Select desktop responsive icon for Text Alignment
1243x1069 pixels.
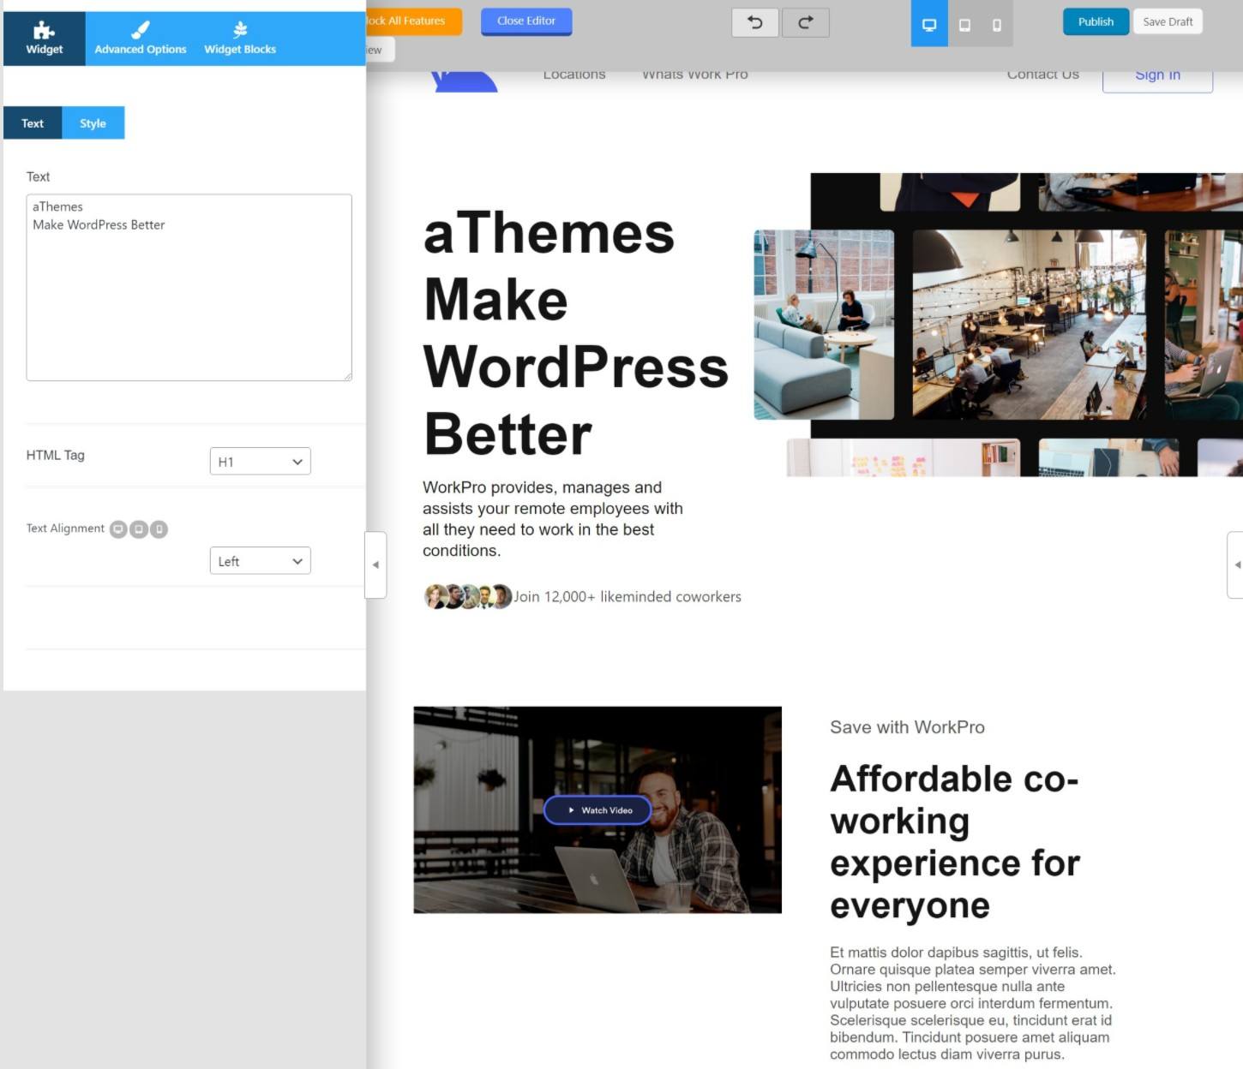(118, 529)
